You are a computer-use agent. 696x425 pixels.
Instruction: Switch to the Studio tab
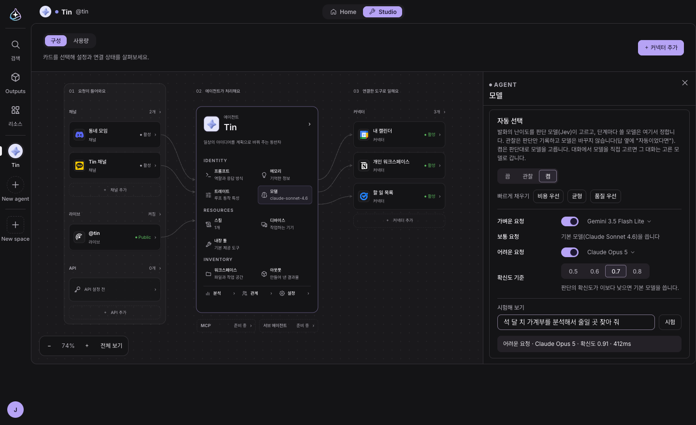pos(383,12)
